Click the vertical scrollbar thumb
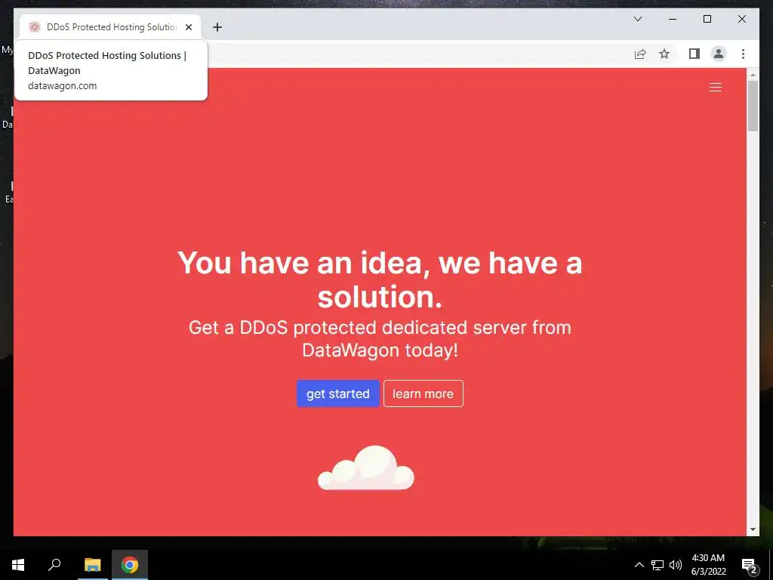 click(753, 106)
